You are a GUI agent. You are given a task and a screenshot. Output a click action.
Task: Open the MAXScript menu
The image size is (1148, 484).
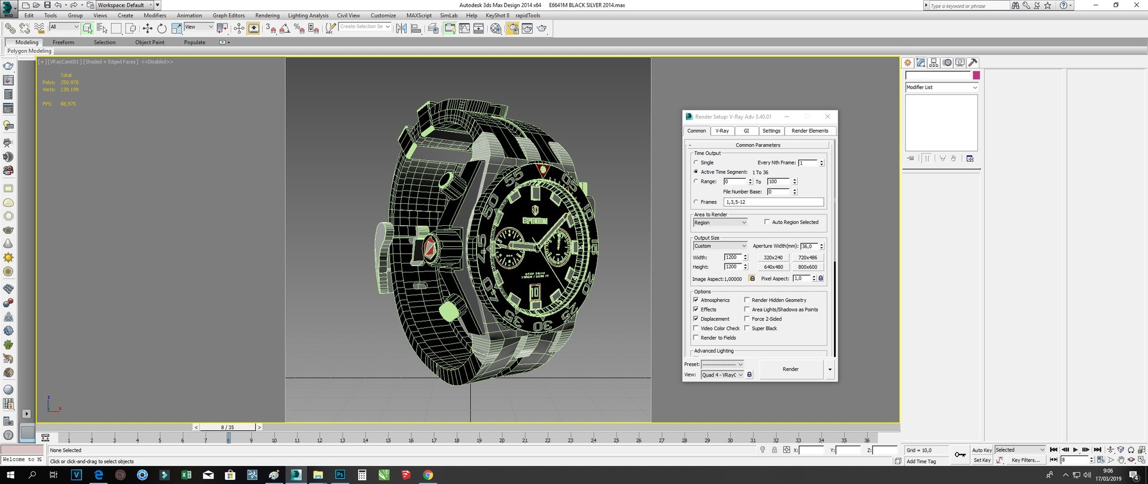(x=419, y=16)
